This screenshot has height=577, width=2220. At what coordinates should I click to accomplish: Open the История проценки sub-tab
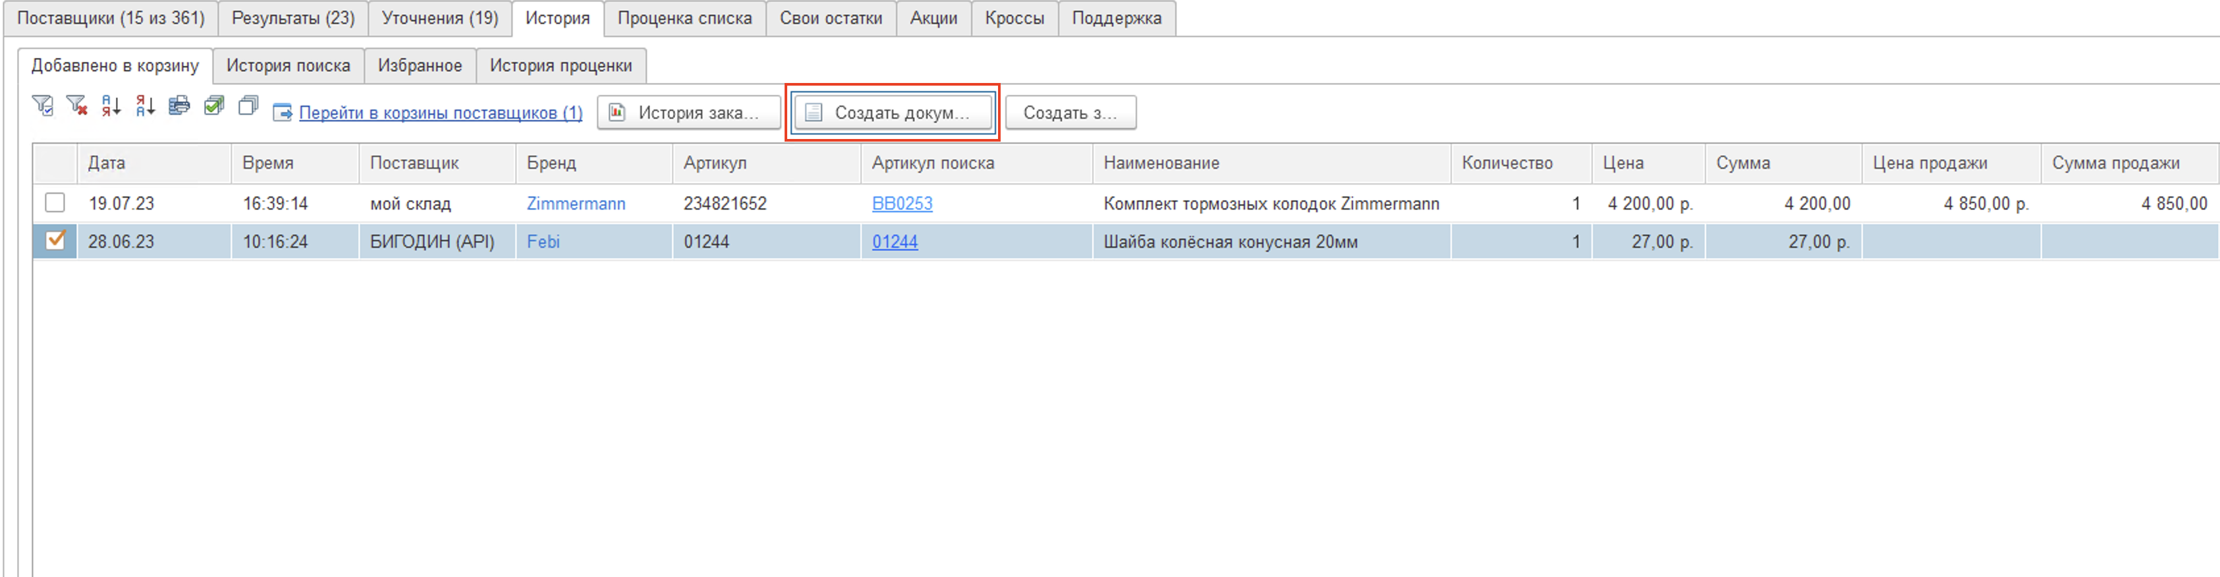tap(561, 65)
